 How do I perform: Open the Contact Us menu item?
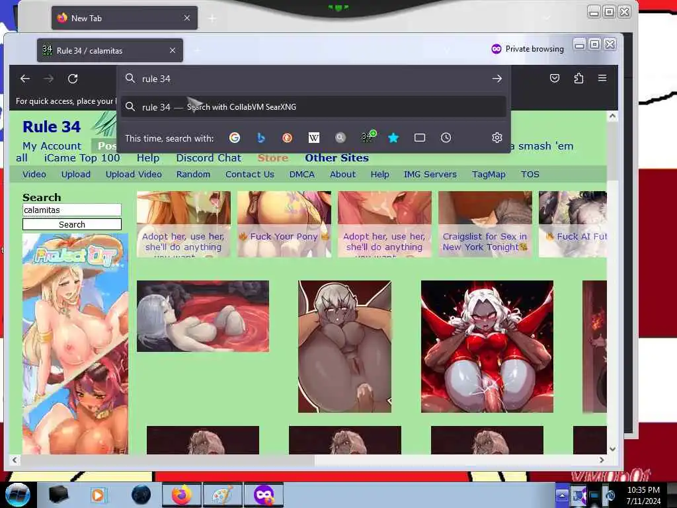pos(250,175)
